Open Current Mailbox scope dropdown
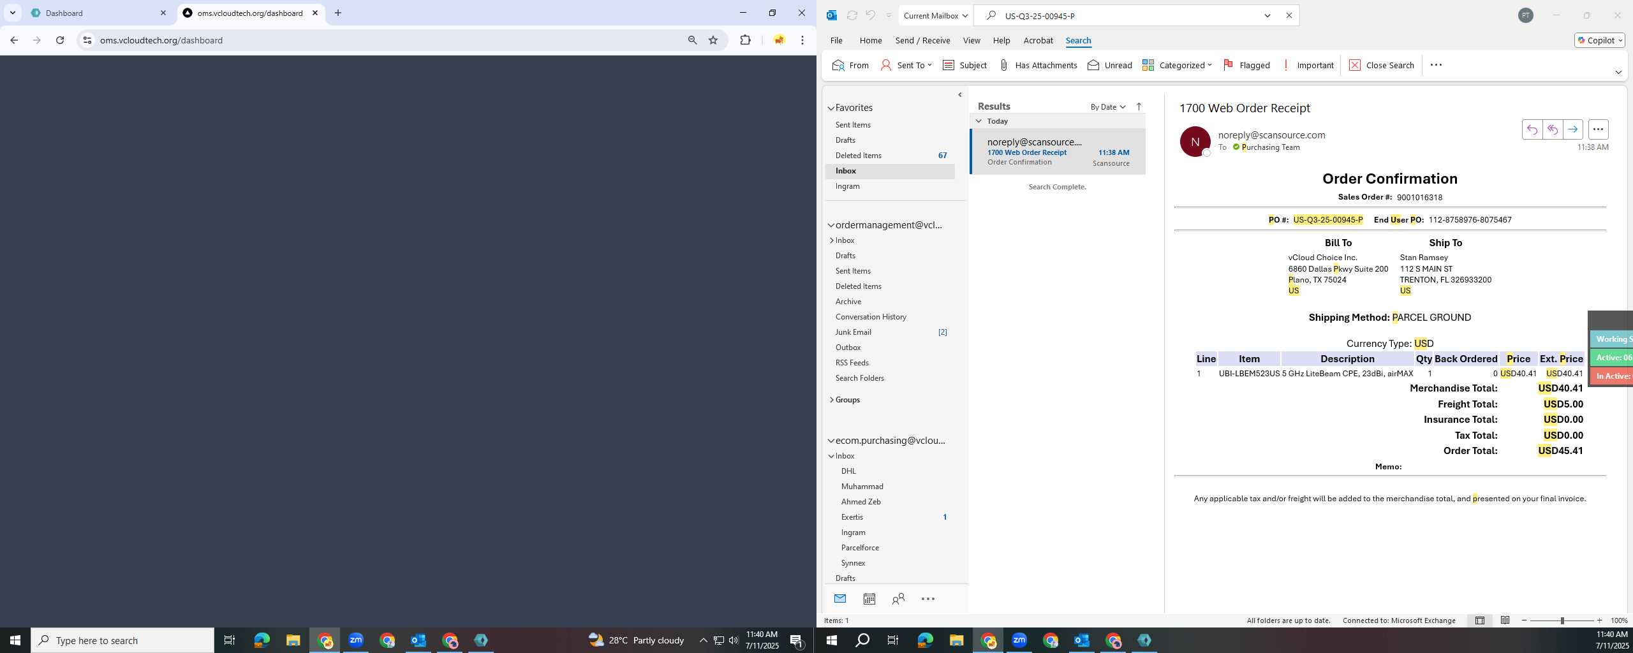 [x=936, y=15]
